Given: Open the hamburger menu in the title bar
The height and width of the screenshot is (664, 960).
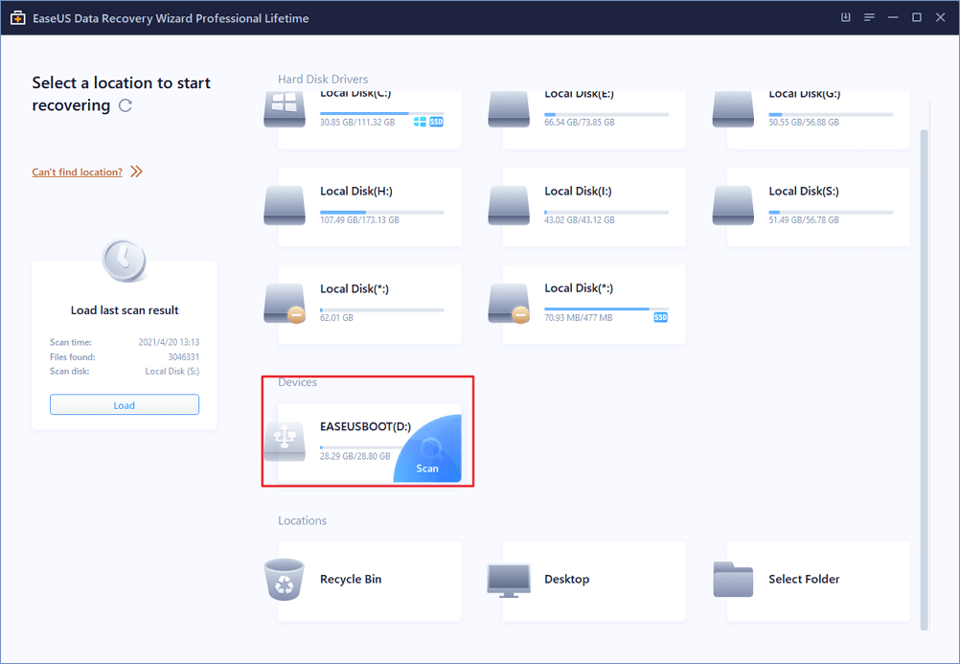Looking at the screenshot, I should [869, 17].
